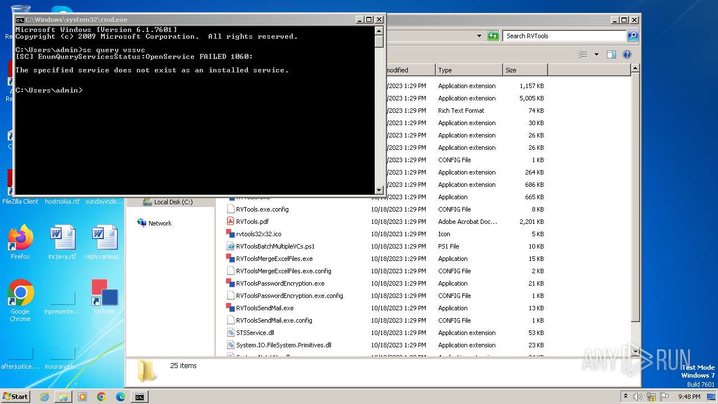This screenshot has height=404, width=718.
Task: Select RVToolsPasswordEncryption.exe file
Action: click(x=280, y=283)
